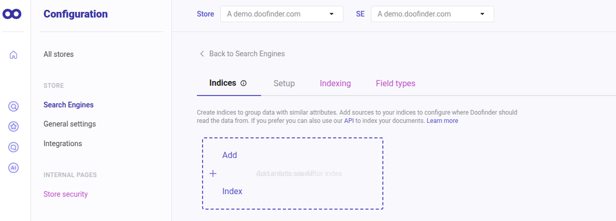Click the info icon beside Indices
Viewport: 616px width, 221px height.
click(x=243, y=83)
